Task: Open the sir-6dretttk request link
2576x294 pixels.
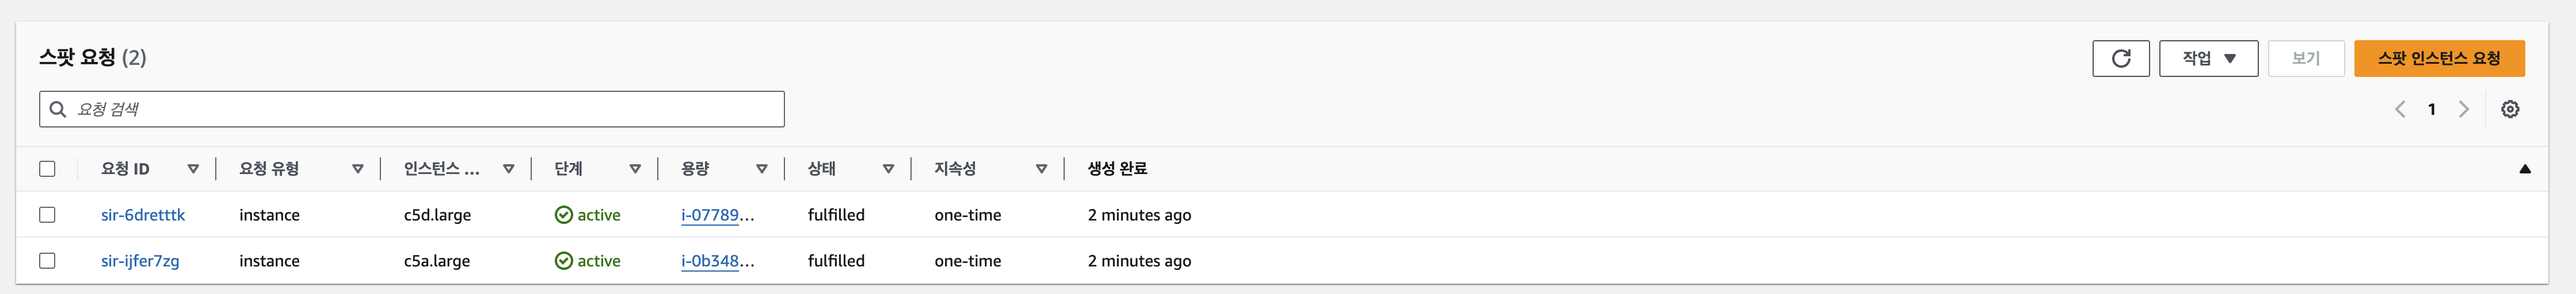Action: [143, 215]
